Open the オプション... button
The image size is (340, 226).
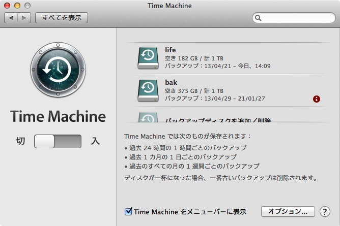click(288, 211)
